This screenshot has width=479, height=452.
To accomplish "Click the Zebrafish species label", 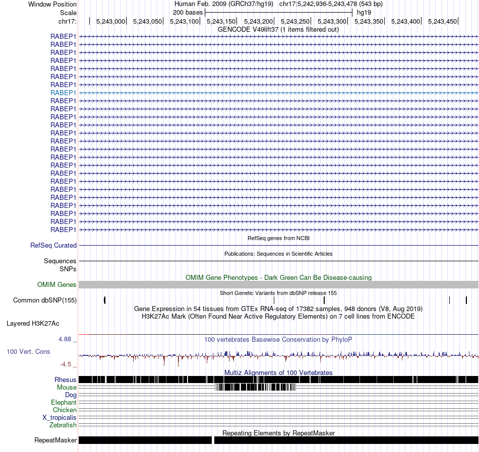I will (x=63, y=425).
